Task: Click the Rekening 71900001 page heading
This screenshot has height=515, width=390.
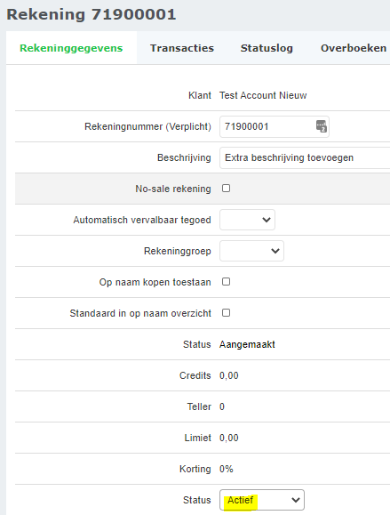Action: click(92, 14)
